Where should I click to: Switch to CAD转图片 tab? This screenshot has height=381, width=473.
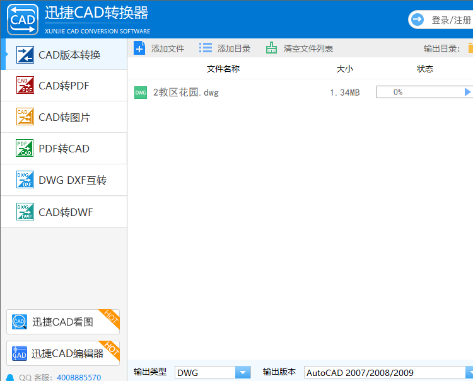(x=64, y=117)
